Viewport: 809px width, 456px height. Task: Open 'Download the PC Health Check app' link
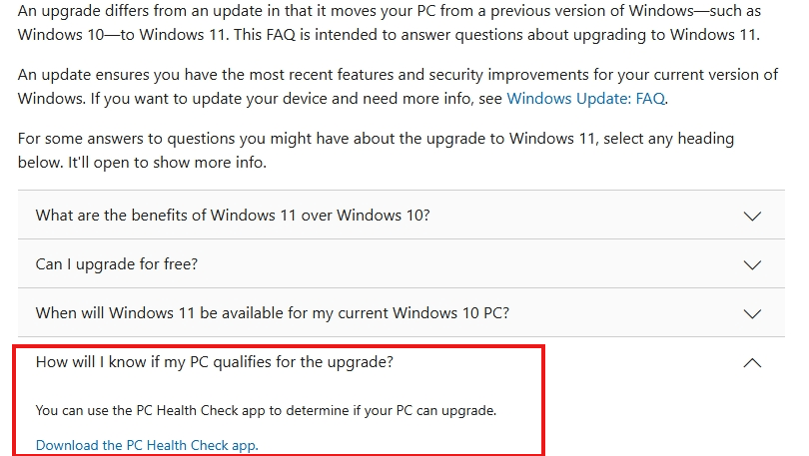[x=147, y=445]
